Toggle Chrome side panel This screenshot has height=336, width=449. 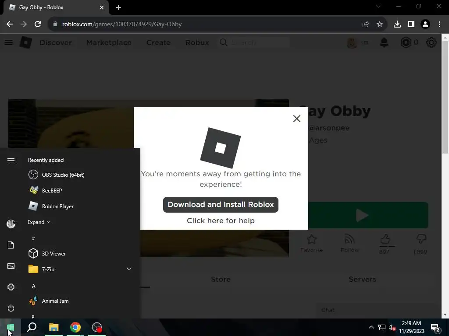coord(411,24)
